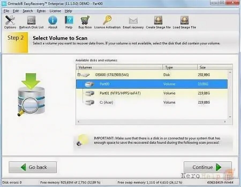Click the Help book icon
The height and width of the screenshot is (187, 241).
pyautogui.click(x=69, y=20)
